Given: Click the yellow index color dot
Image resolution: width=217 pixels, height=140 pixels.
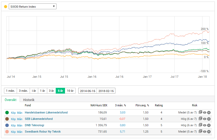Looking at the screenshot, I should coord(6,6).
